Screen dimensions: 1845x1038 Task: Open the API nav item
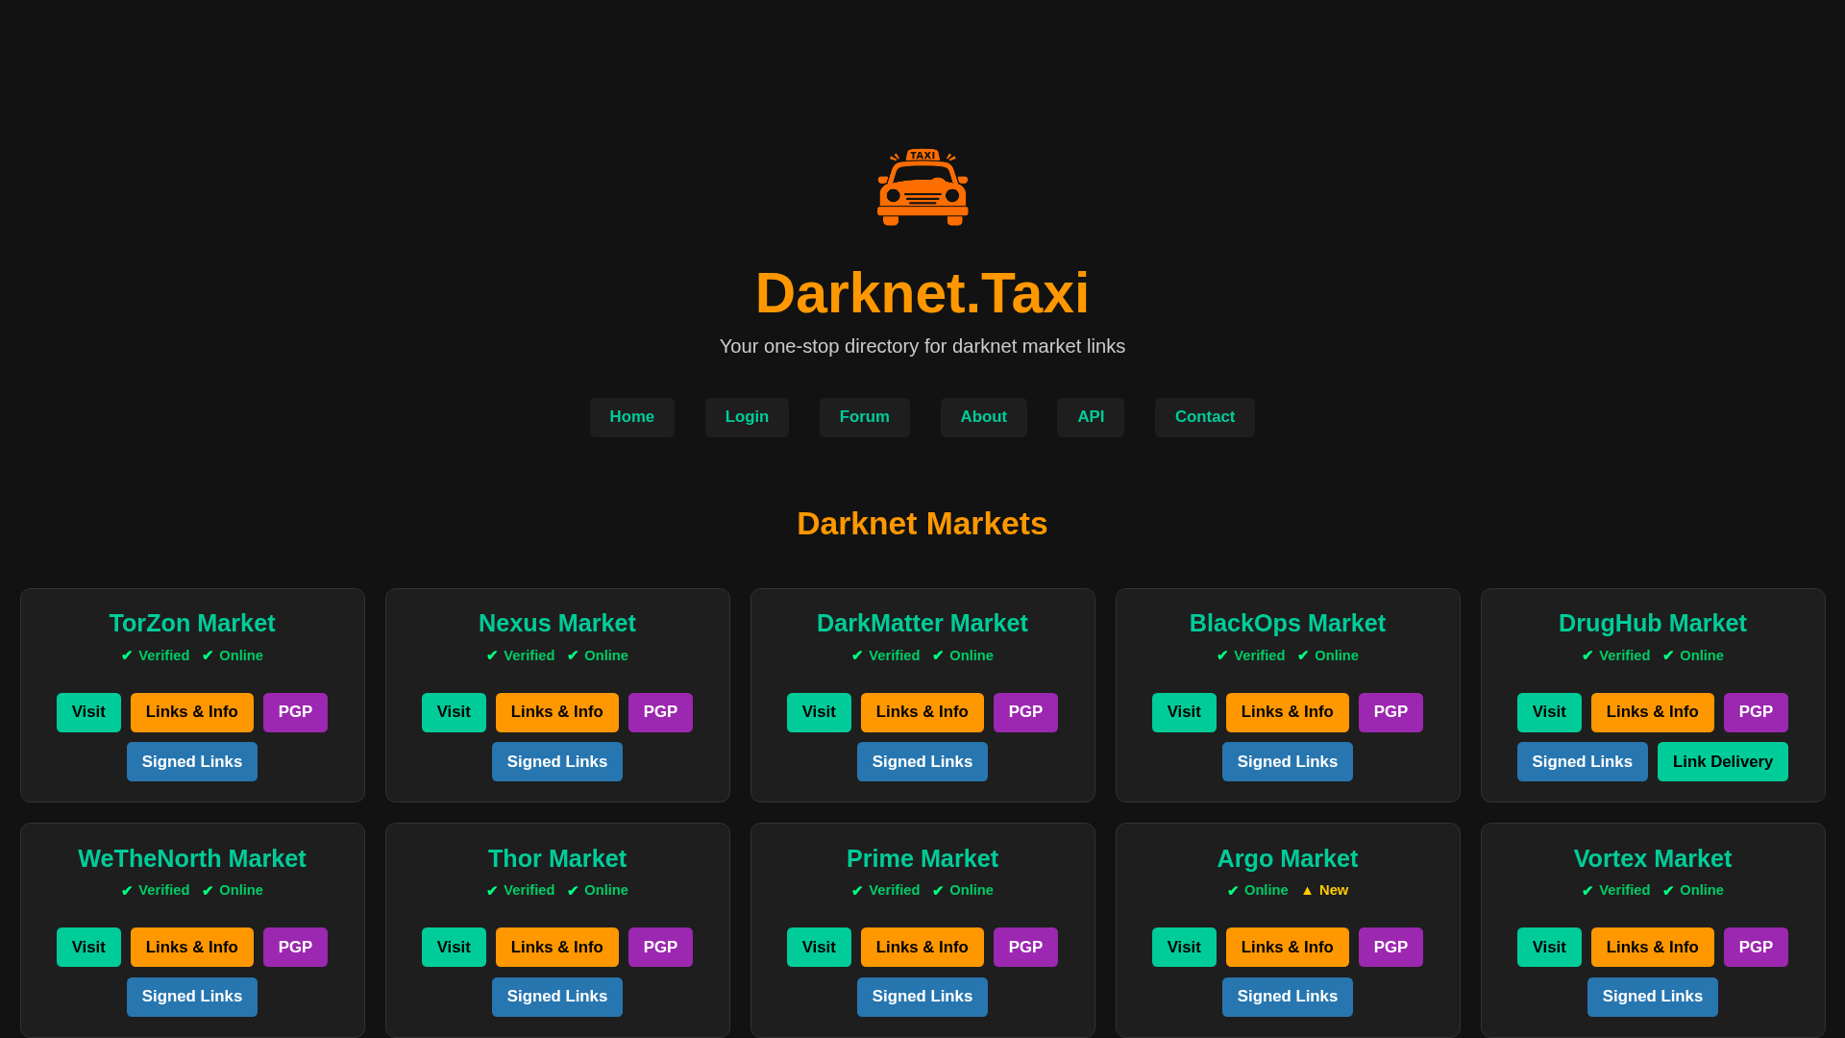coord(1091,417)
